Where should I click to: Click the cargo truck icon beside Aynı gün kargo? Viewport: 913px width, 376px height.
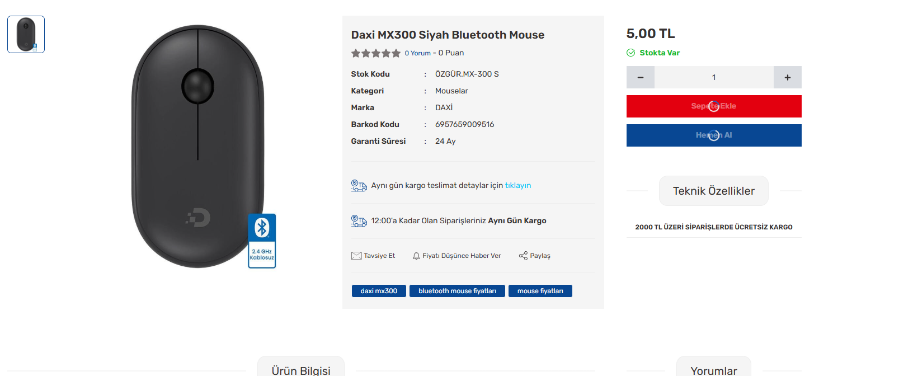coord(359,185)
